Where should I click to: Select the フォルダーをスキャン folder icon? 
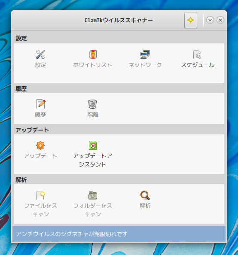coord(93,195)
